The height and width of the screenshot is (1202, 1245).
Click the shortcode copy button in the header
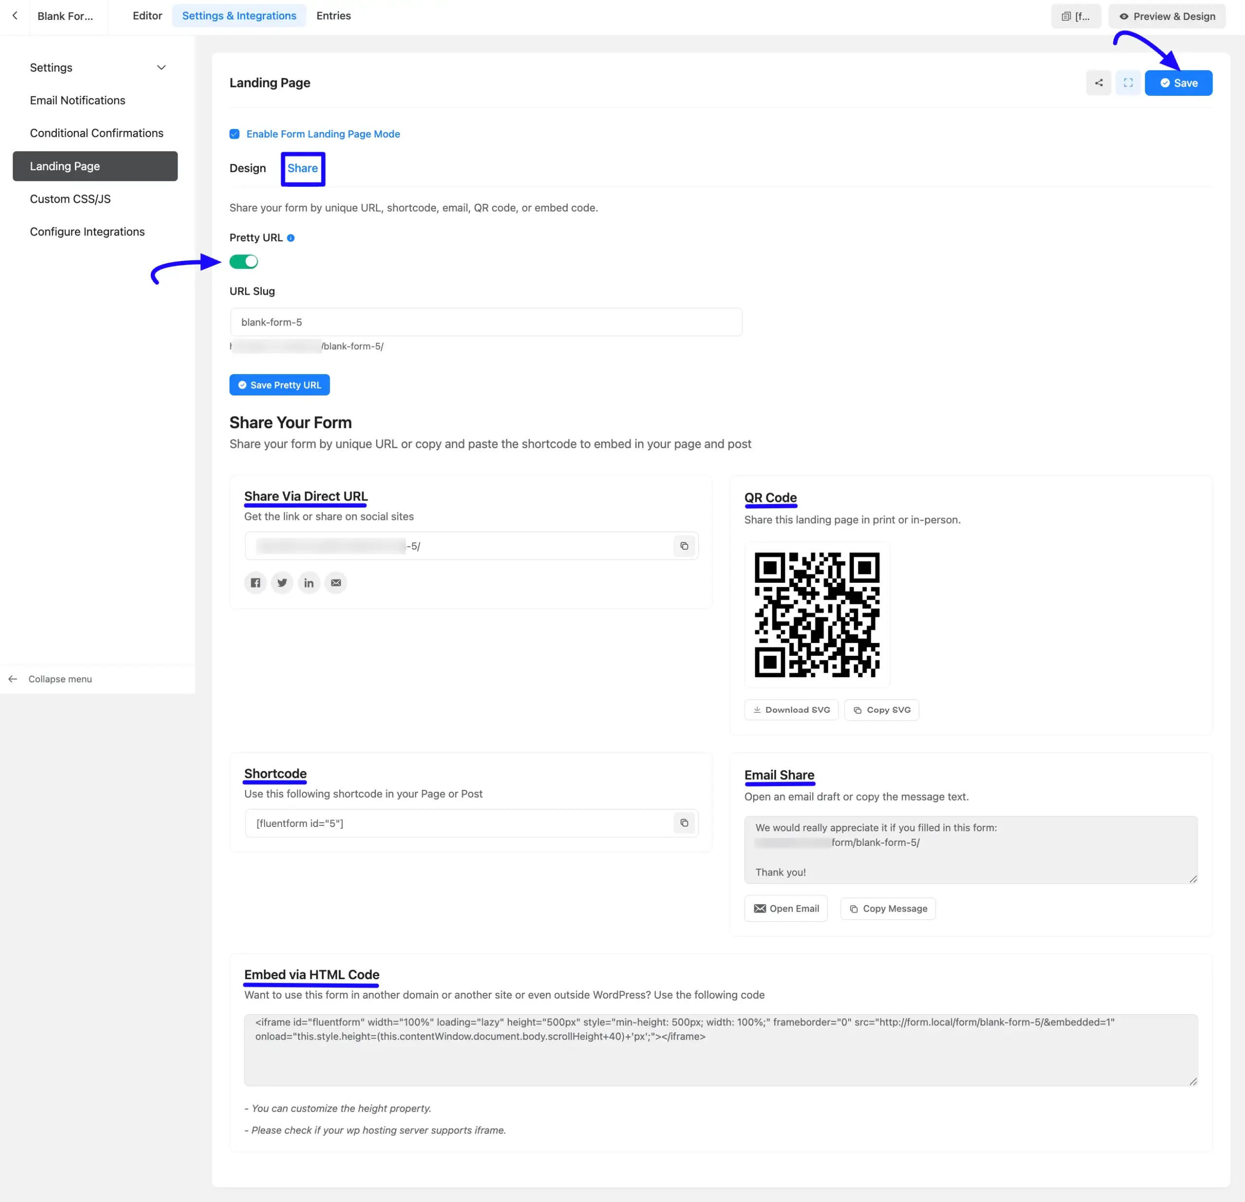[x=1076, y=16]
